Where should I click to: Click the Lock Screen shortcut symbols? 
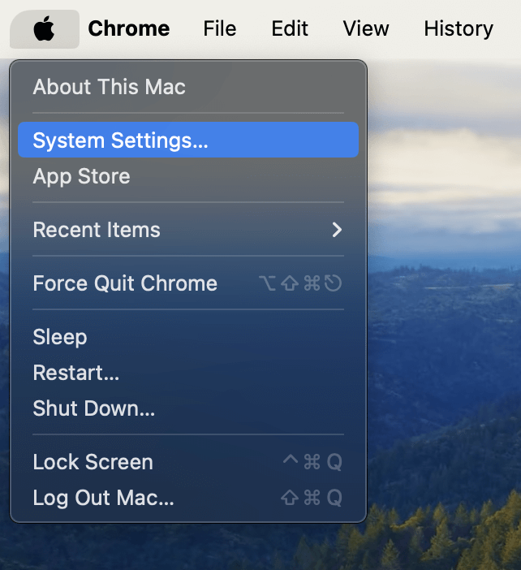click(x=312, y=462)
